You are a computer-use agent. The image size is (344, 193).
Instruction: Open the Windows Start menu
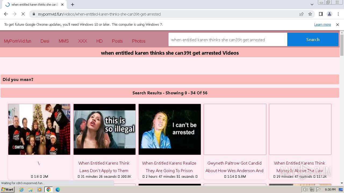click(x=8, y=190)
